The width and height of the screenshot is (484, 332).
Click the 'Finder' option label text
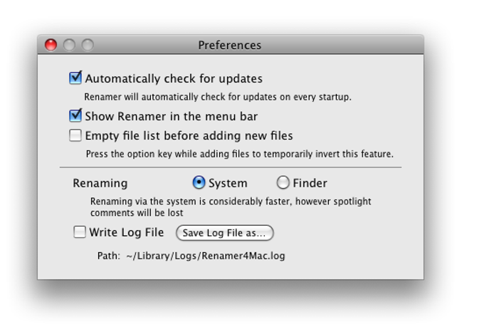pyautogui.click(x=310, y=183)
